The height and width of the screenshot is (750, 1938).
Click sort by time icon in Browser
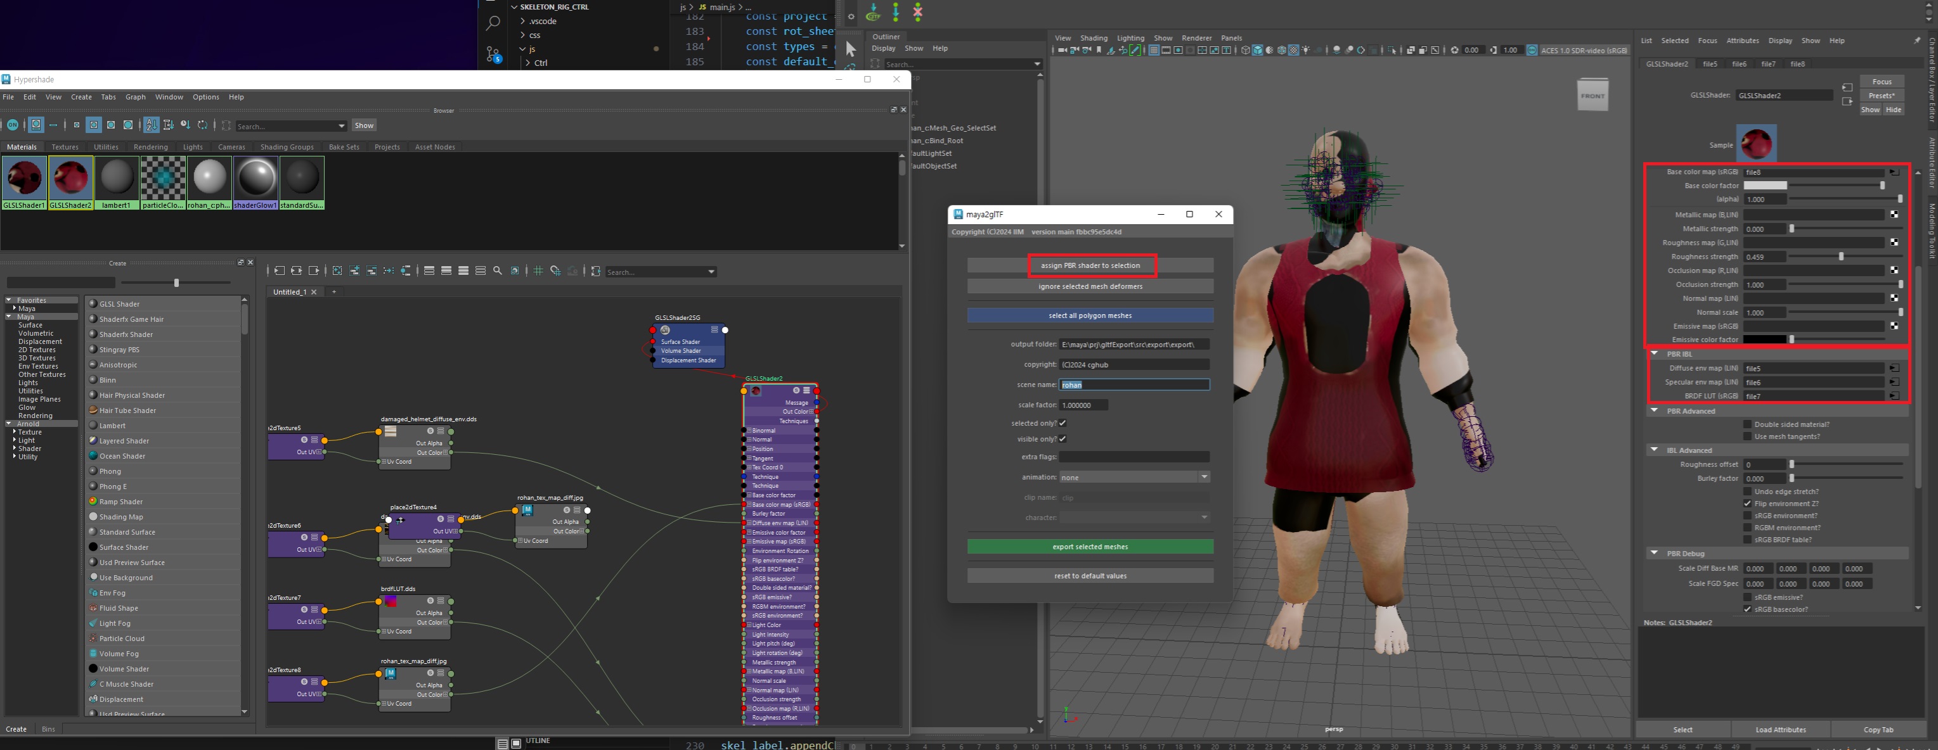click(x=185, y=125)
